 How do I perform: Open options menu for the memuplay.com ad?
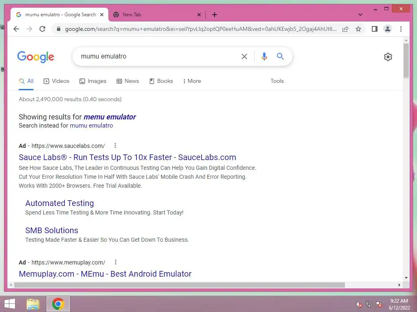[x=115, y=262]
